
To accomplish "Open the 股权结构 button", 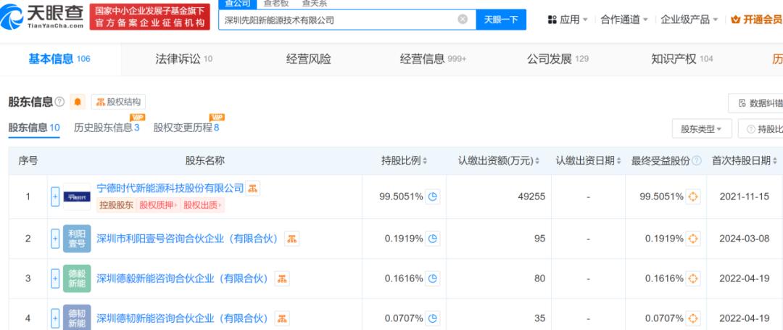I will coord(118,102).
